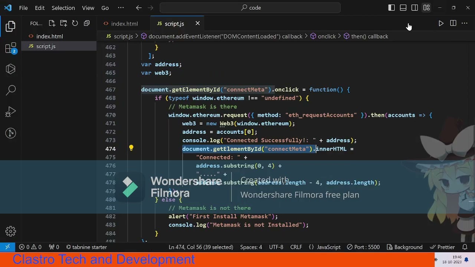Screen dimensions: 475x267
Task: Toggle the primary side bar layout
Action: 392,8
